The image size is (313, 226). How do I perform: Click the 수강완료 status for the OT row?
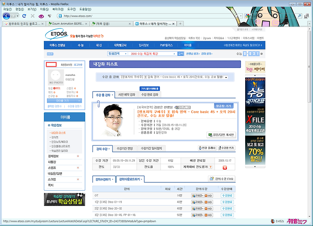point(227,196)
